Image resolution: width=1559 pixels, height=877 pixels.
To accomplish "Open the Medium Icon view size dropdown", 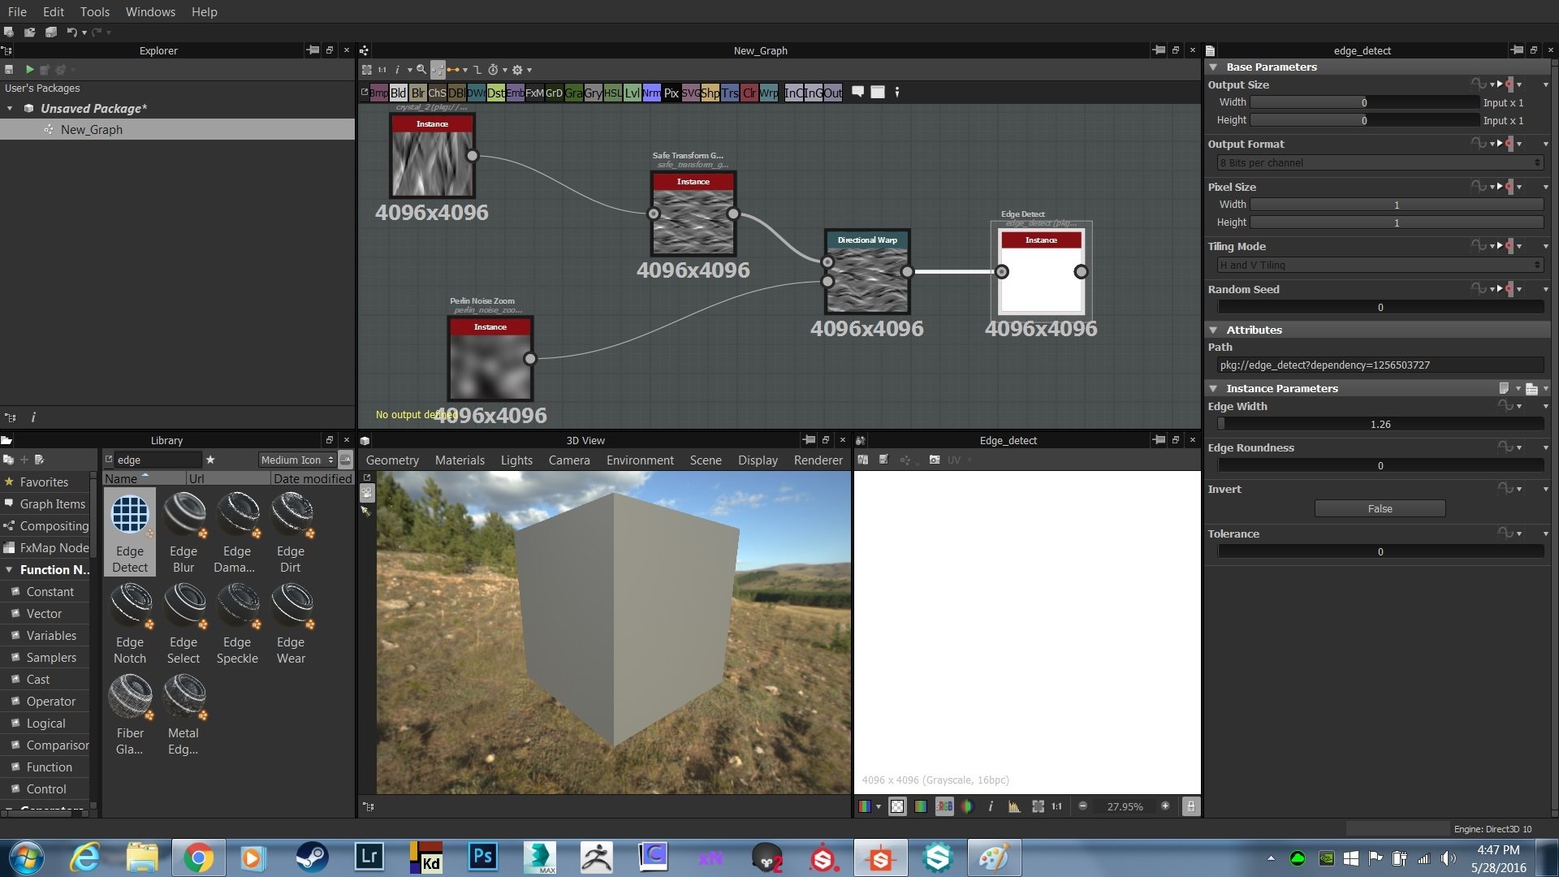I will (x=297, y=460).
